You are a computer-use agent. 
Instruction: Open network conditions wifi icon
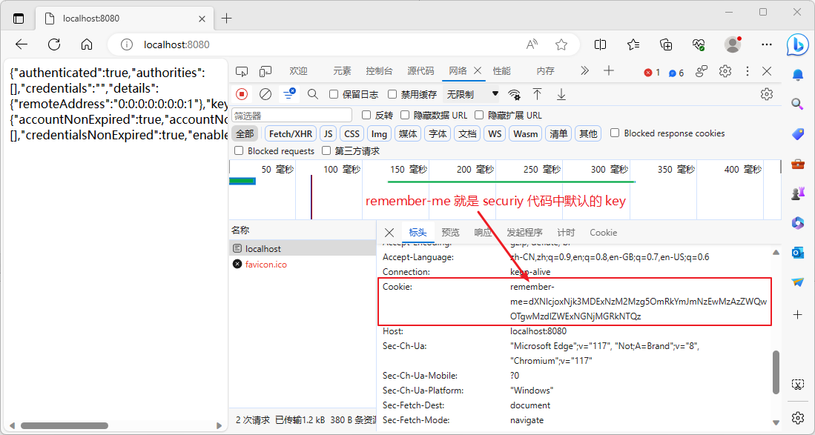coord(514,94)
